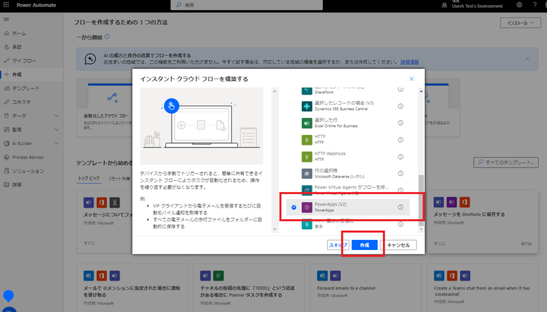
Task: Open the メッセージを OneNote に保存する template
Action: coord(483,222)
